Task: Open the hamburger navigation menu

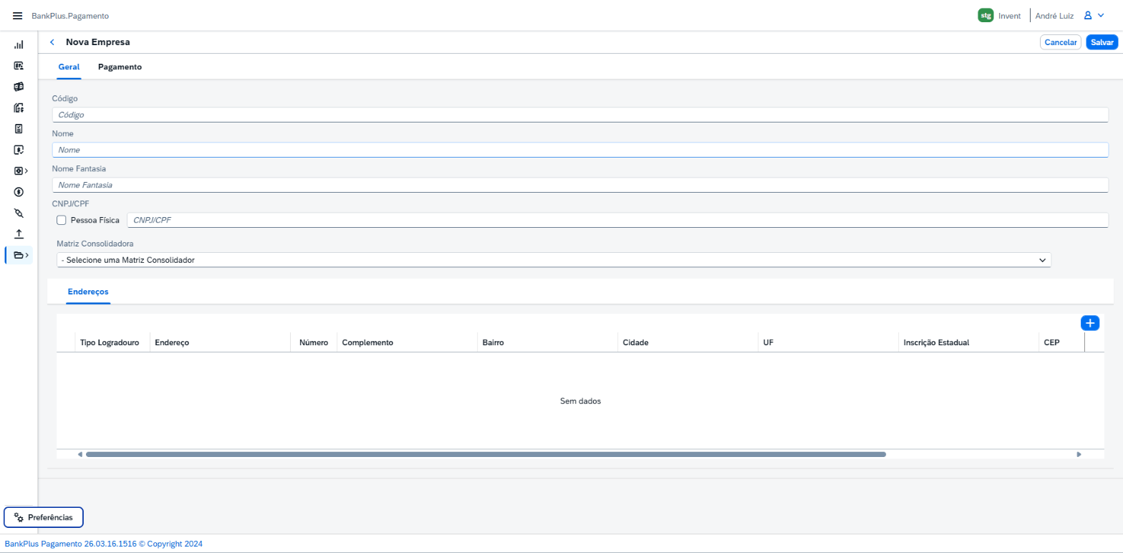Action: point(18,16)
